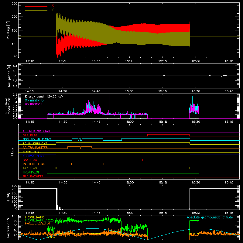
Task: Select the GAP_FLAG label
Action: click(x=30, y=135)
